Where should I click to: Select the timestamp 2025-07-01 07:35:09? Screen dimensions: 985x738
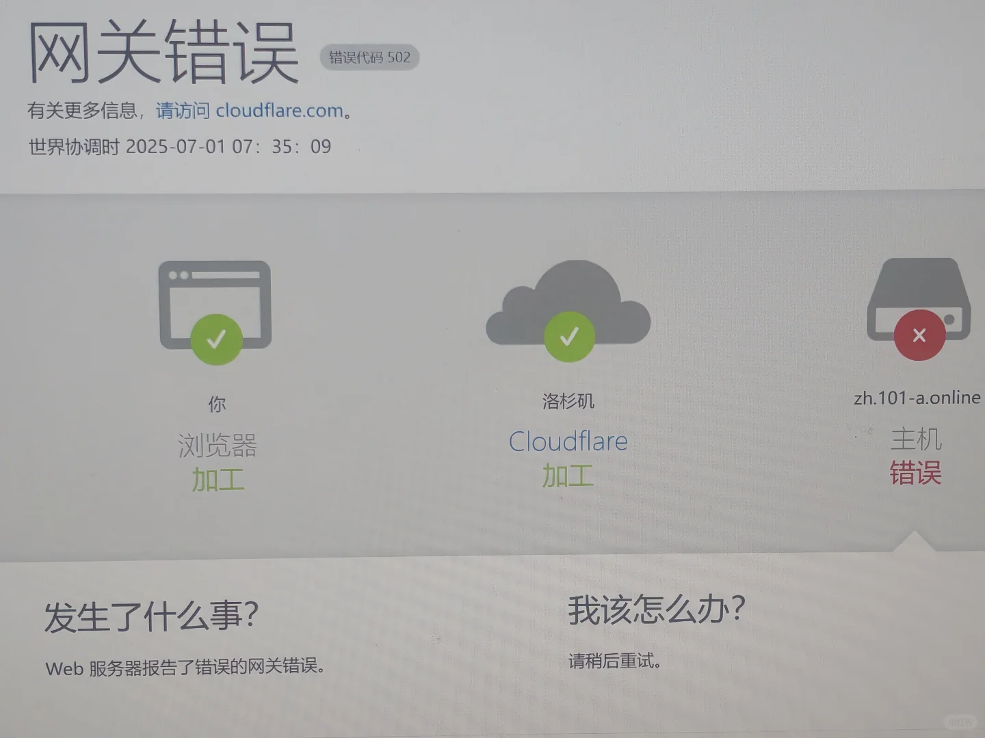point(228,146)
